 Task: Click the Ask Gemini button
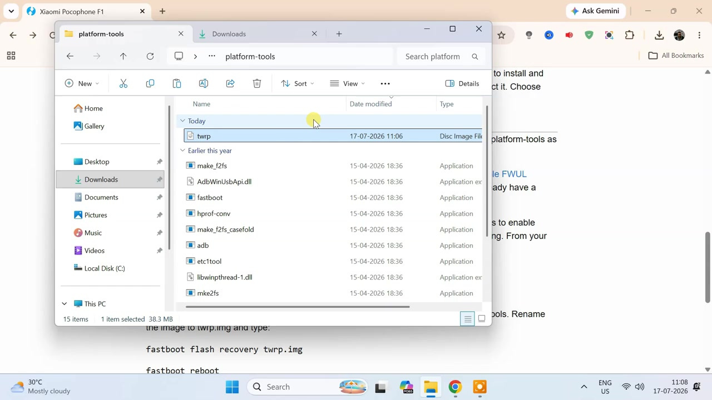[596, 11]
